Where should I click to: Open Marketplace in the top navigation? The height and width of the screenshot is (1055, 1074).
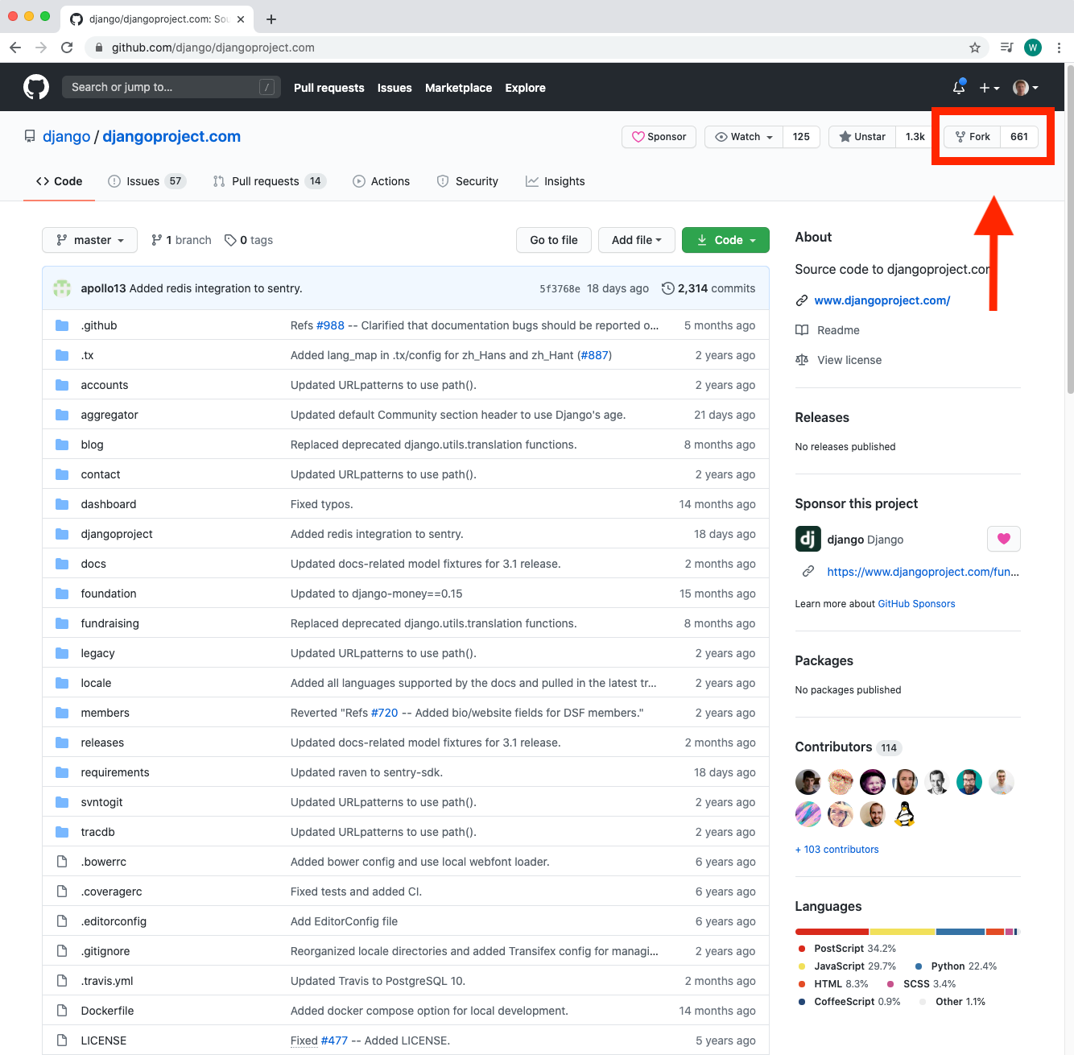pos(458,88)
